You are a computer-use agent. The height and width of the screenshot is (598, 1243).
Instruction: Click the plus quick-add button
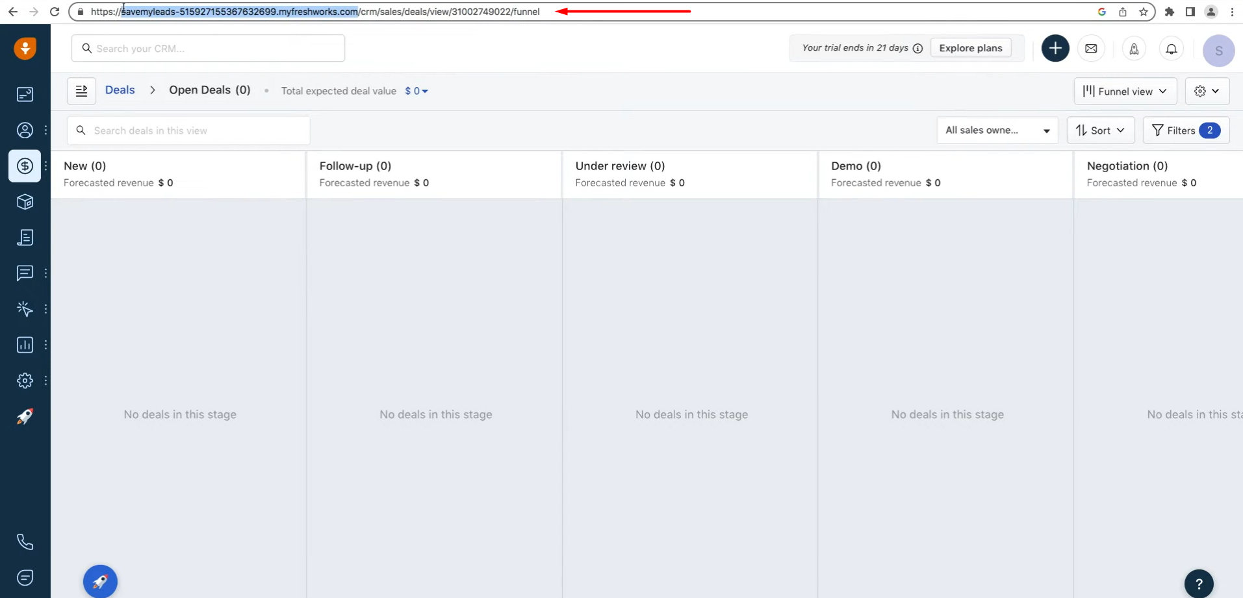tap(1055, 49)
